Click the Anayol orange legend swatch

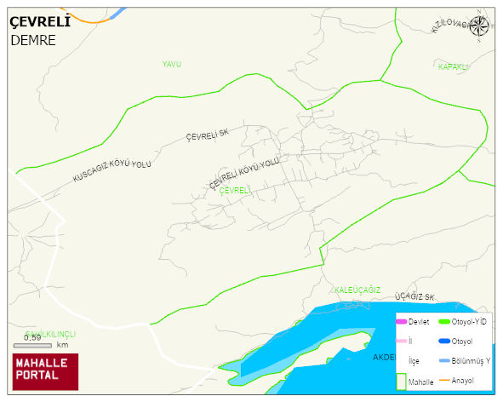click(x=444, y=380)
